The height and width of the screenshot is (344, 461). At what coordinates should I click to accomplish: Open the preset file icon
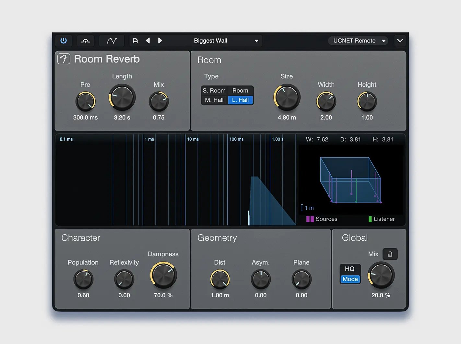tap(135, 40)
